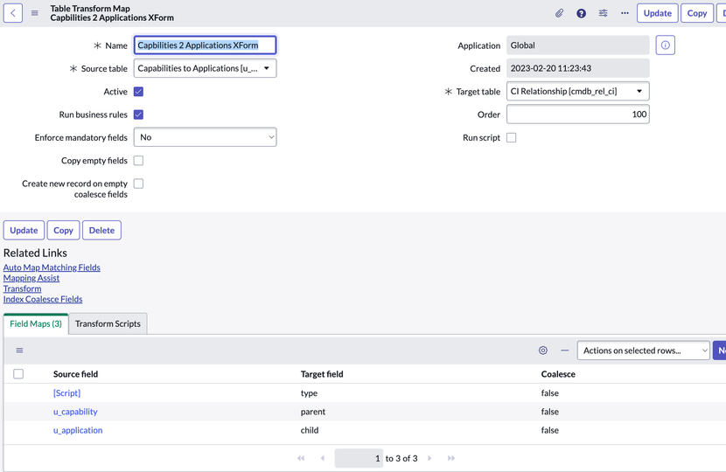Click the 'type' target field cell
The height and width of the screenshot is (472, 726).
coord(309,392)
